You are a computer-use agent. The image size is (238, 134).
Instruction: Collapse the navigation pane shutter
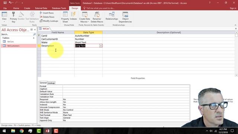click(x=35, y=30)
